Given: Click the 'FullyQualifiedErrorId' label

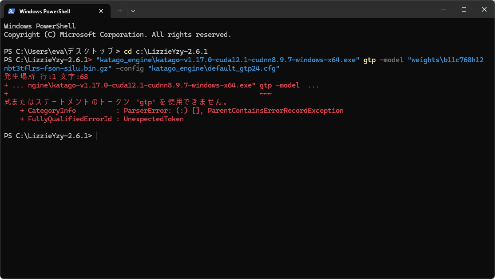Looking at the screenshot, I should (70, 119).
